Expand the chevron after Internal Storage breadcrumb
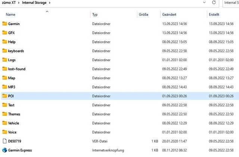The height and width of the screenshot is (157, 239). tap(50, 3)
